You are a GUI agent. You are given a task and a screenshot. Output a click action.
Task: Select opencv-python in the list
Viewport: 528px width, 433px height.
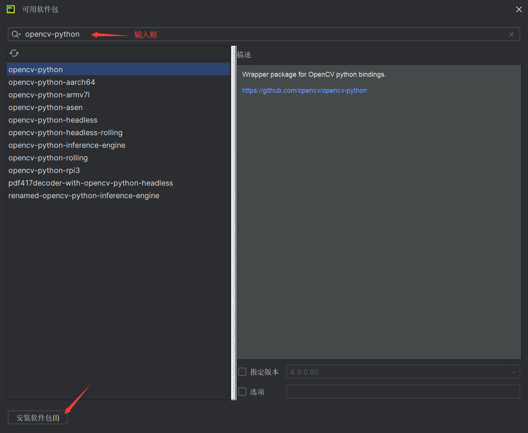click(x=36, y=69)
